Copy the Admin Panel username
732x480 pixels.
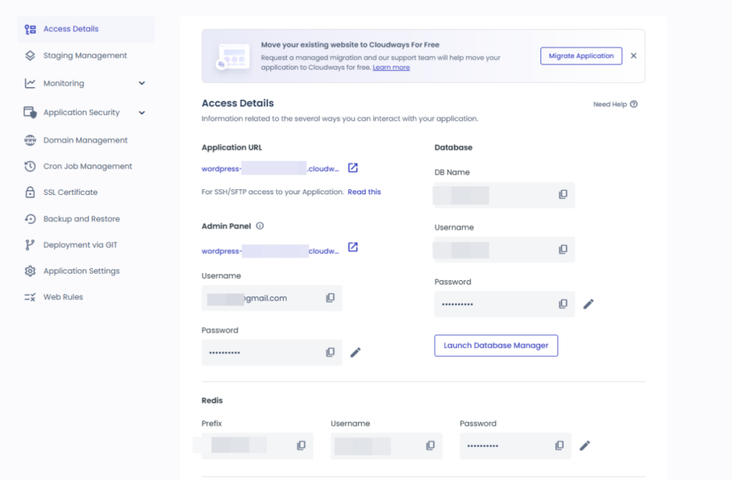coord(330,298)
